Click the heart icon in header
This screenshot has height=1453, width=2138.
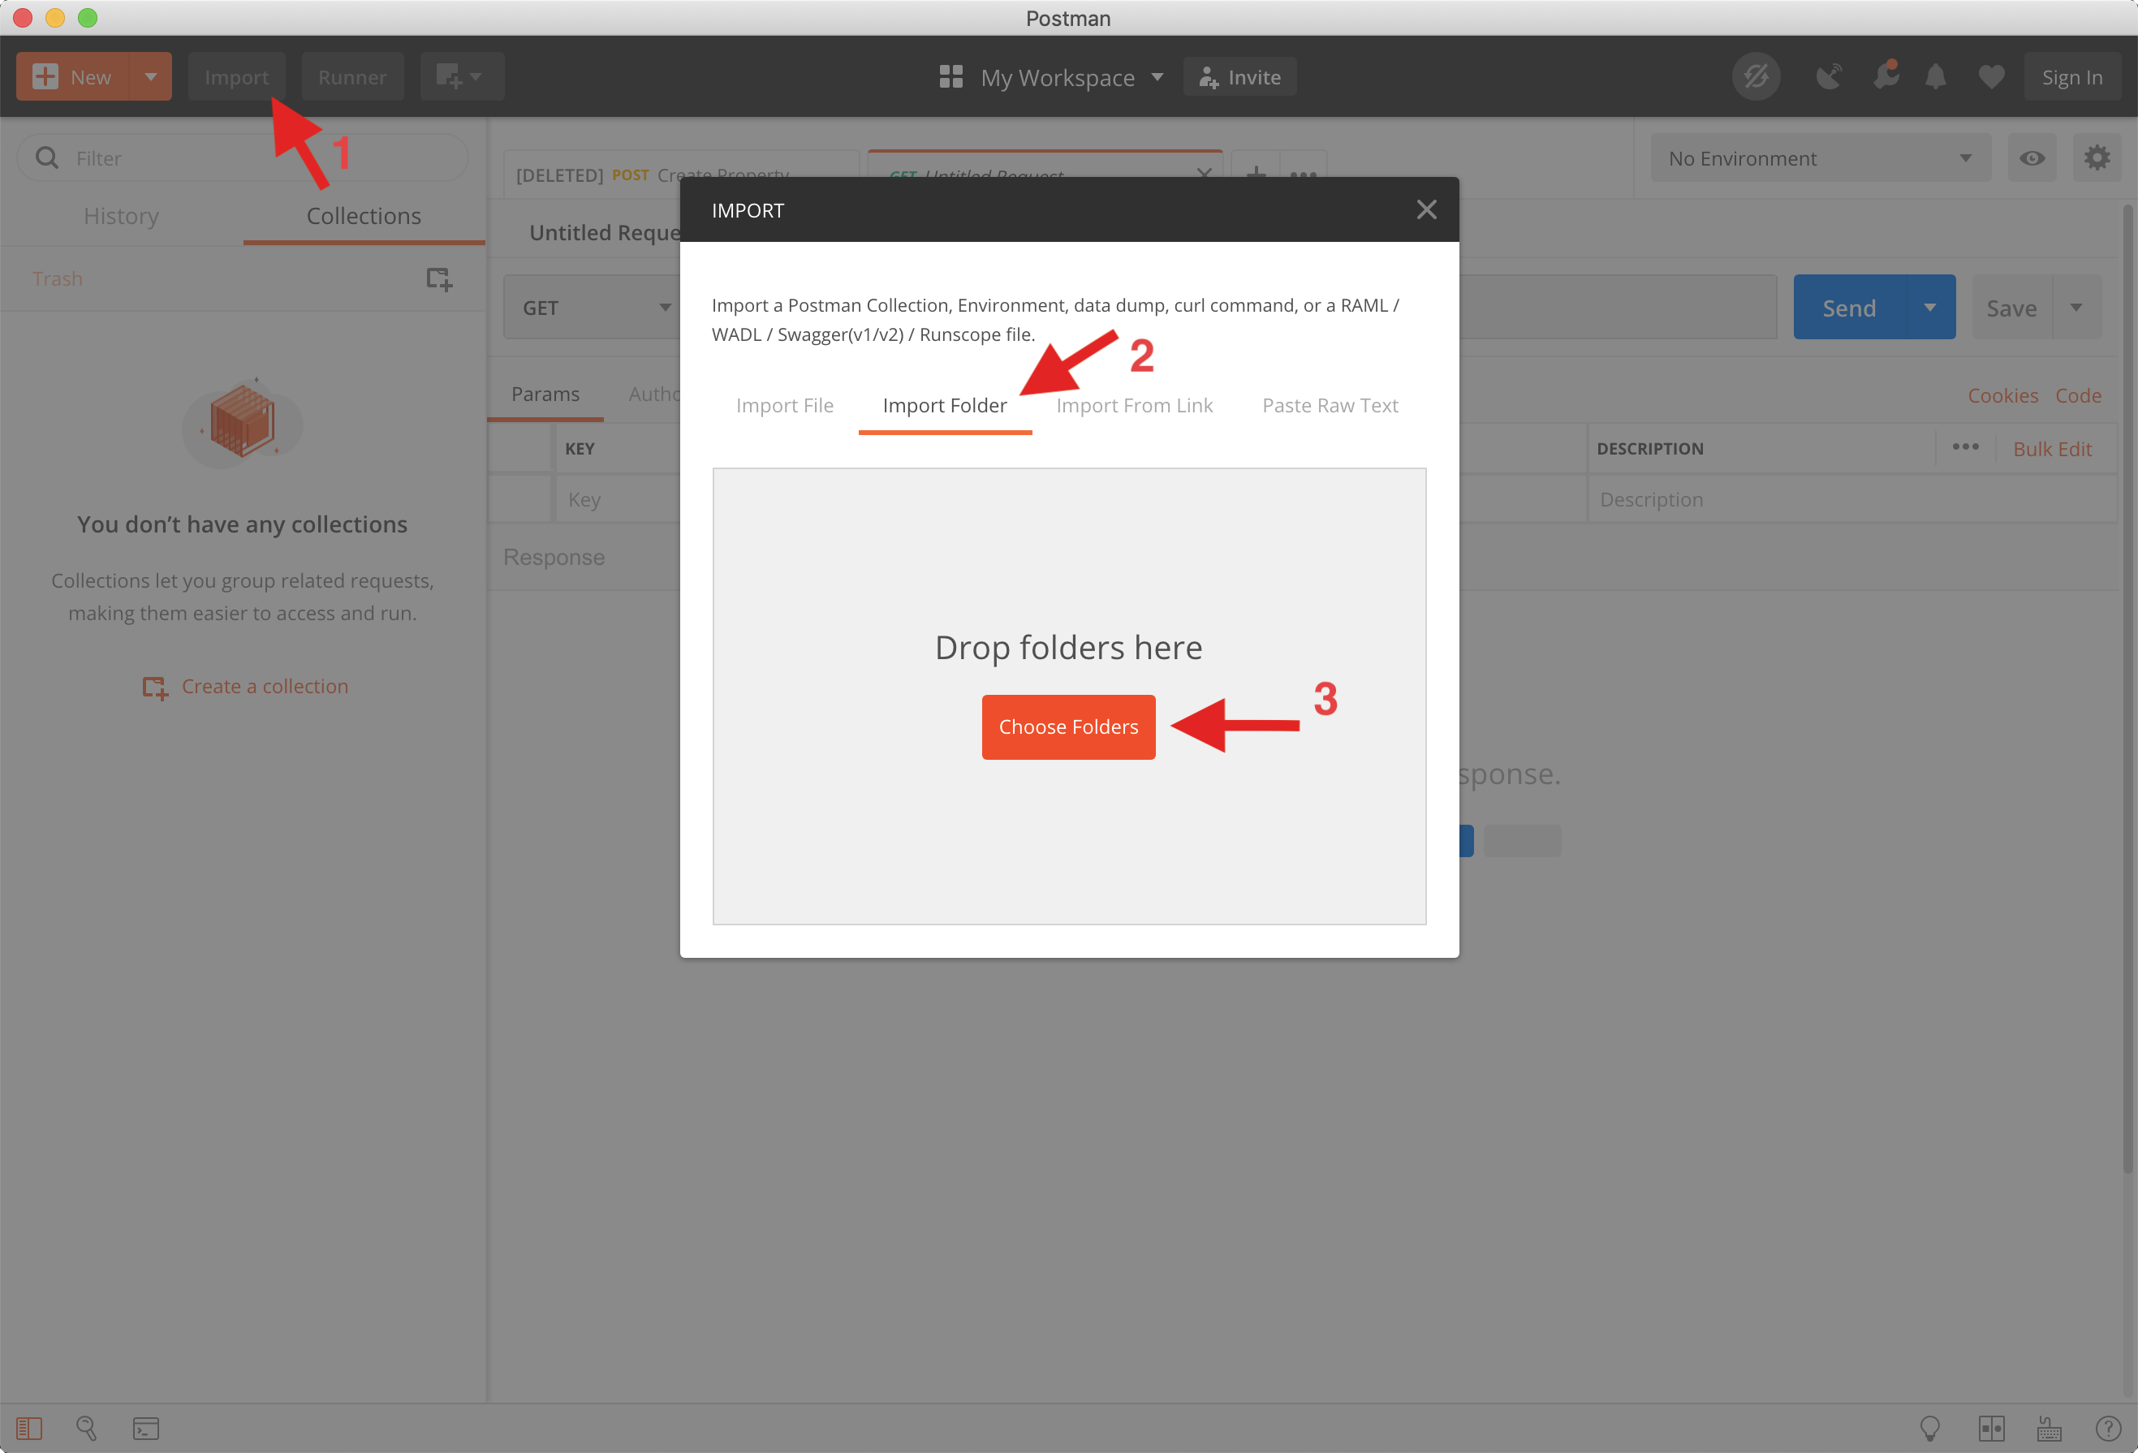[x=1991, y=76]
